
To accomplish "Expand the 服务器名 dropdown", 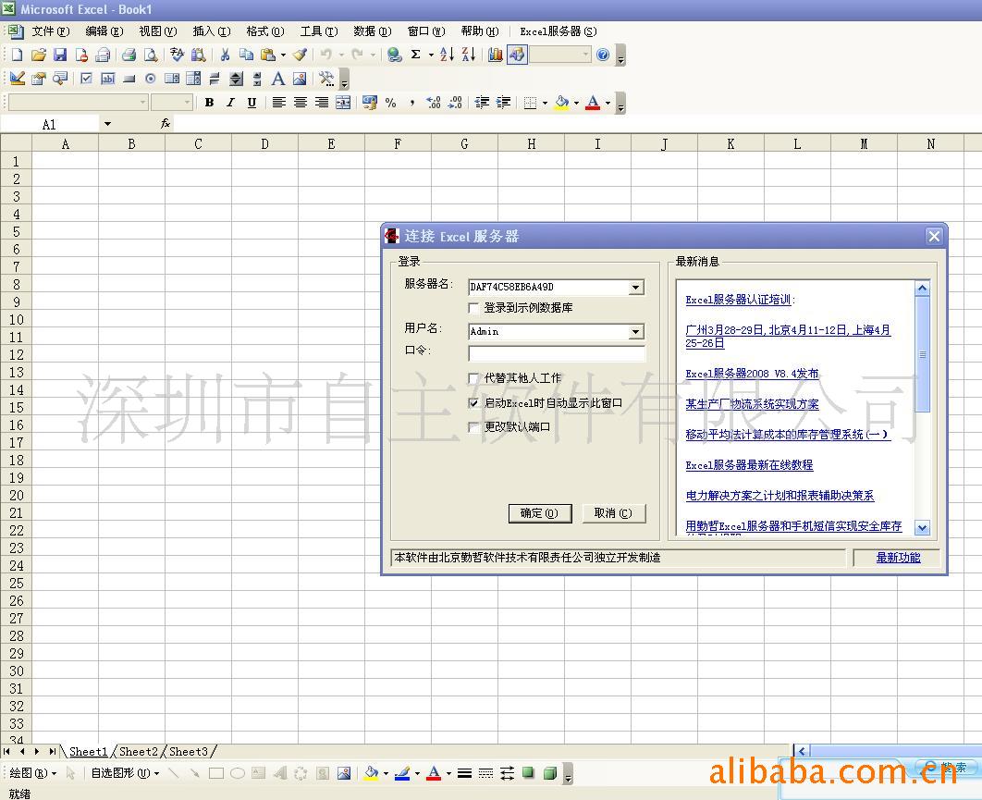I will pos(635,287).
